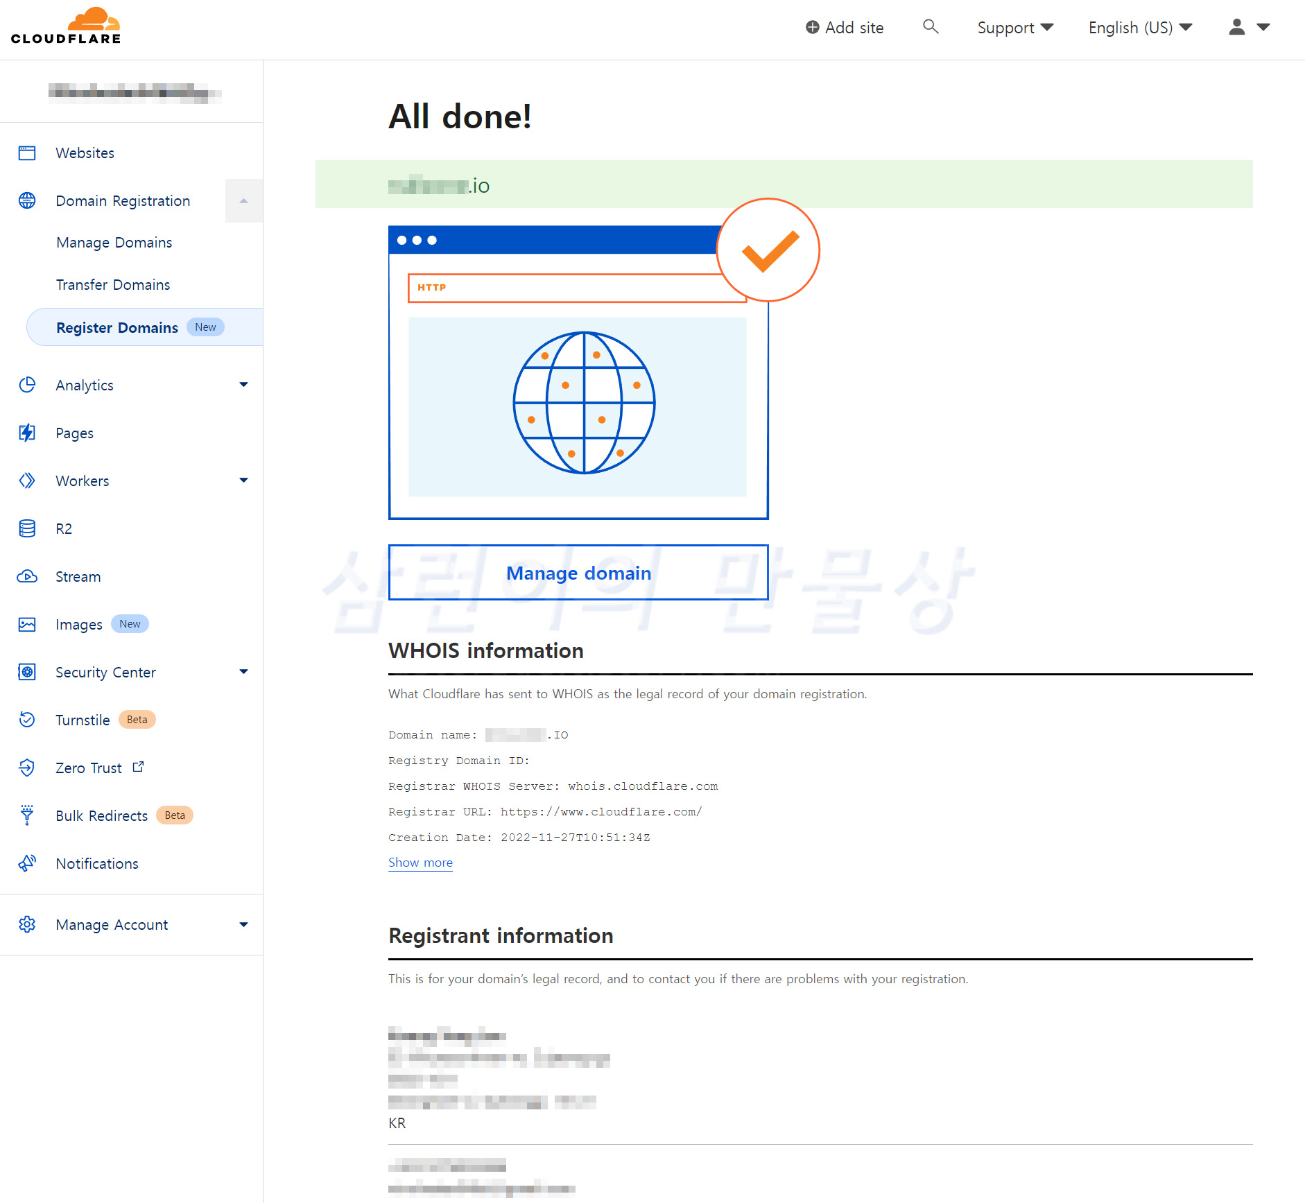Click the Registrar WHOIS Server line
Screen dimensions: 1305x1203
pos(553,786)
